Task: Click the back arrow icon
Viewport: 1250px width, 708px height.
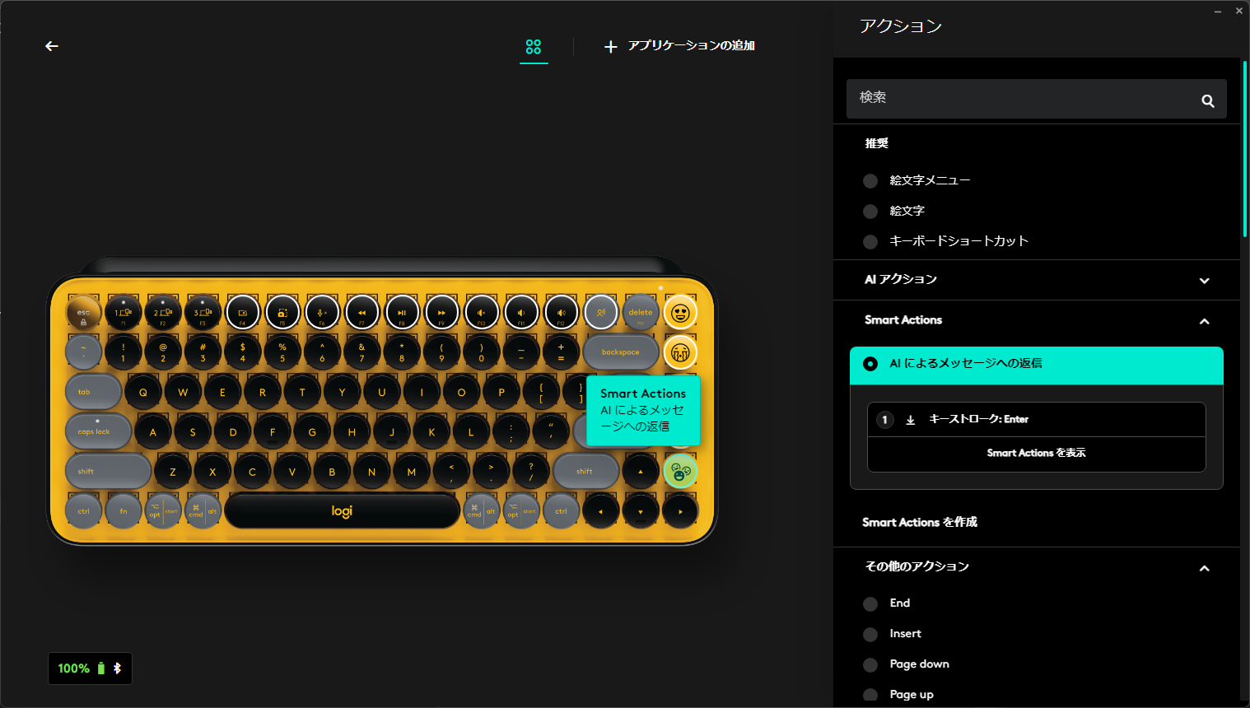Action: coord(52,46)
